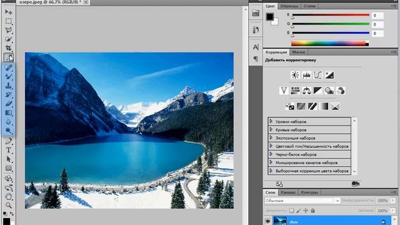Select the Clone Stamp tool
The image size is (400, 225).
click(x=8, y=86)
